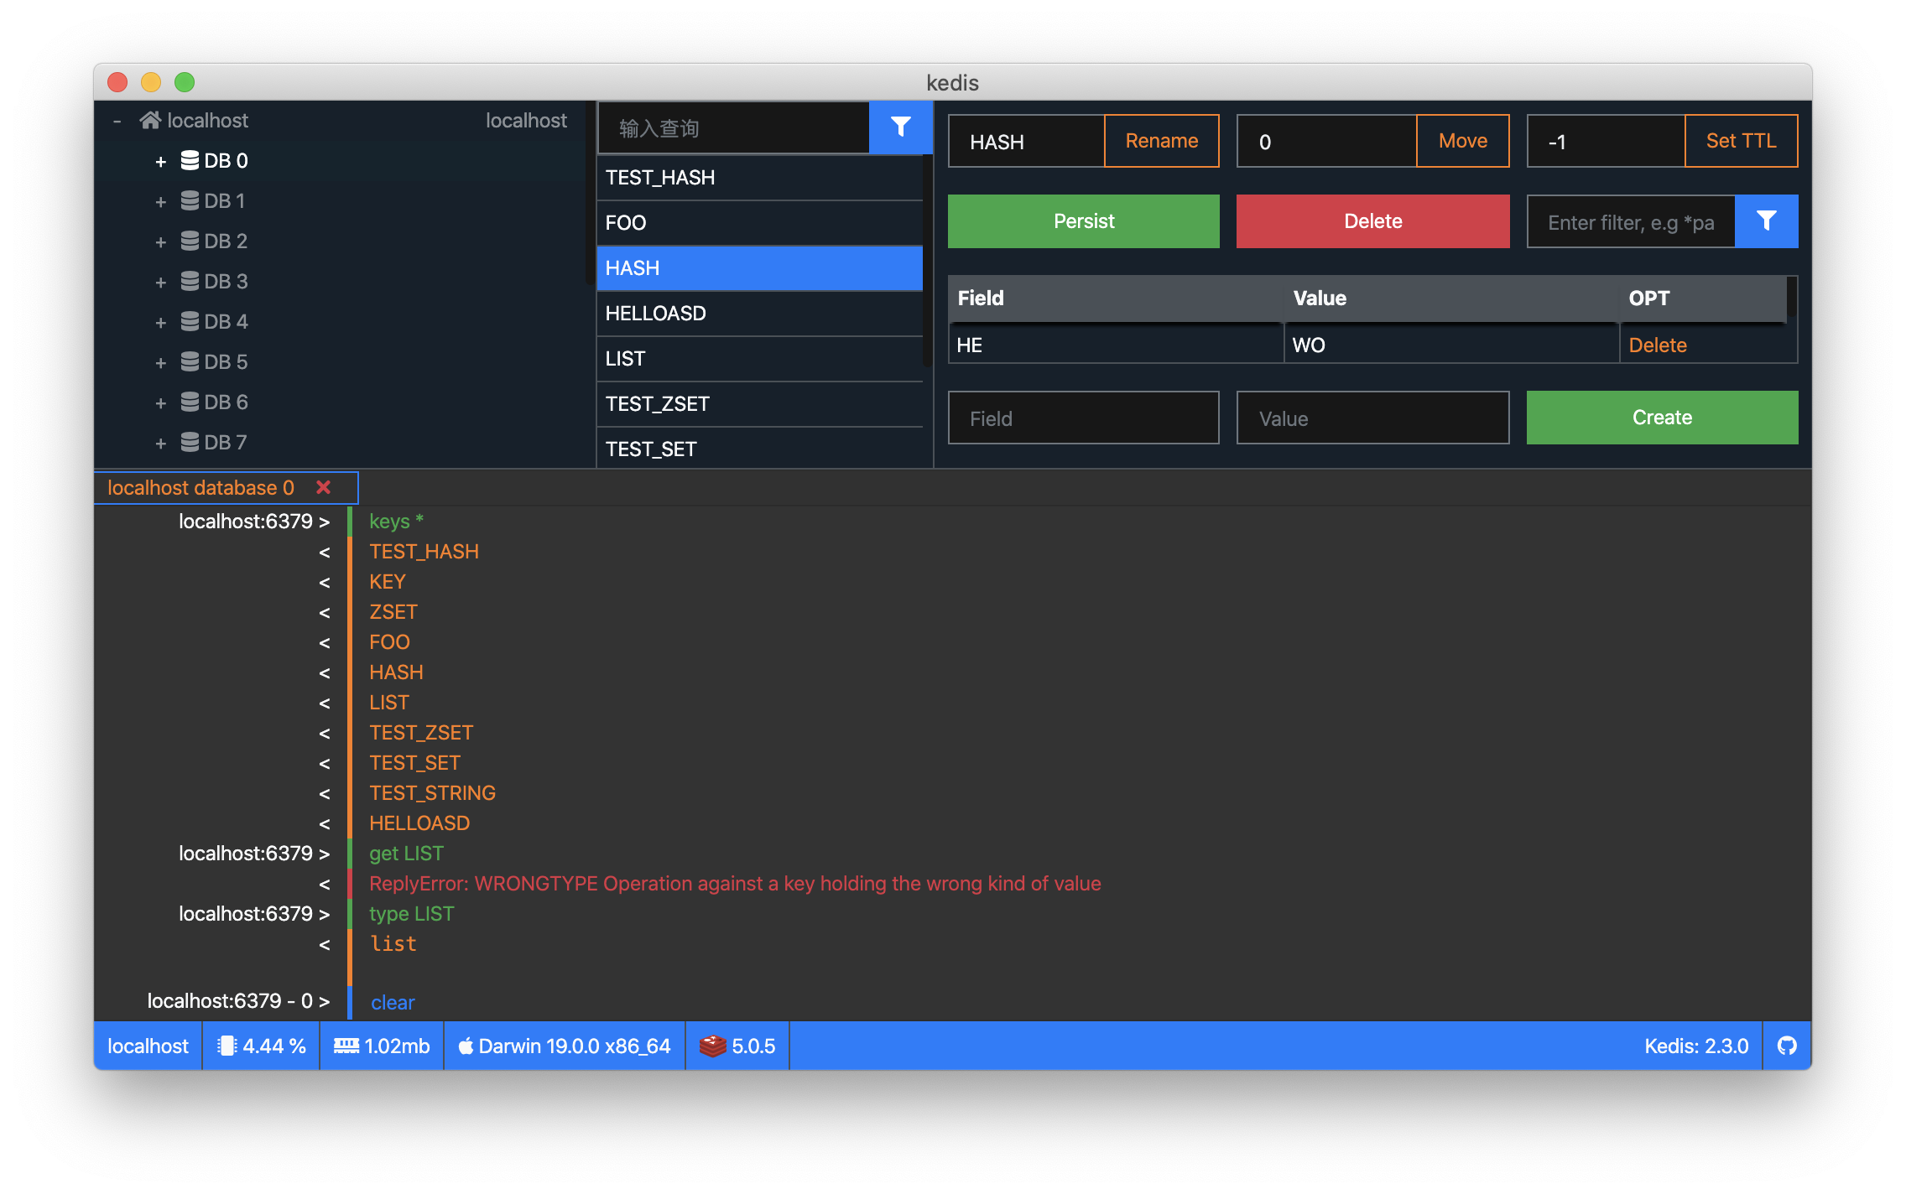Focus the new Value input box

click(1373, 418)
